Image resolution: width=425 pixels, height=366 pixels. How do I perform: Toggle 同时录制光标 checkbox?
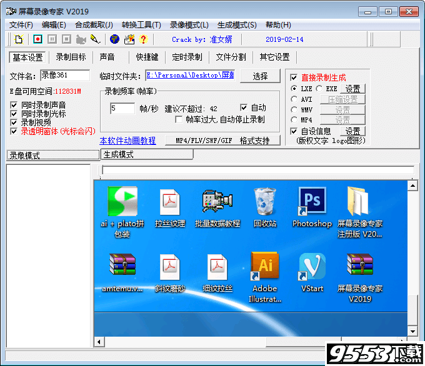click(x=14, y=114)
